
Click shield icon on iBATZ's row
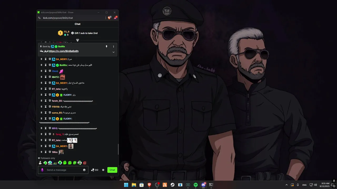click(50, 77)
